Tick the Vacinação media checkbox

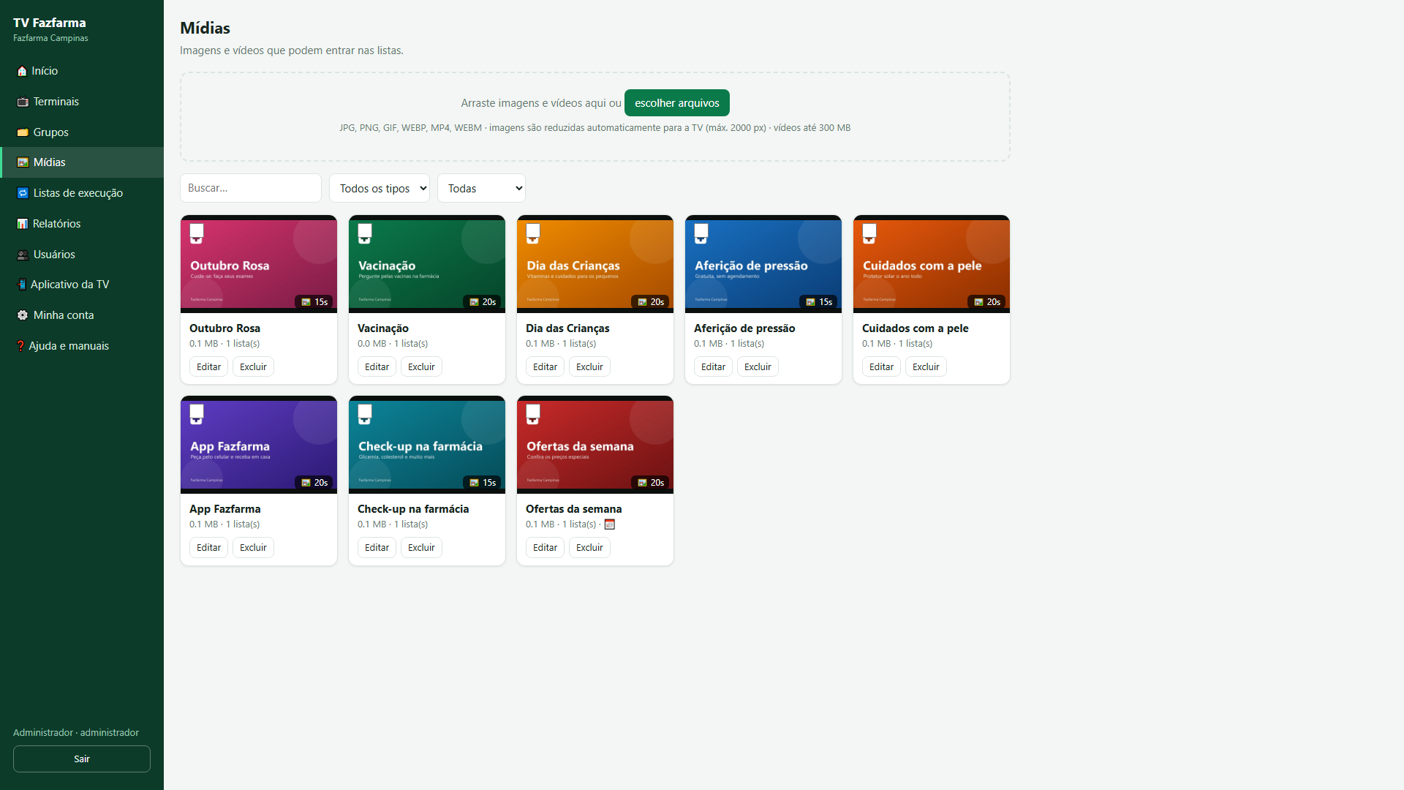365,231
